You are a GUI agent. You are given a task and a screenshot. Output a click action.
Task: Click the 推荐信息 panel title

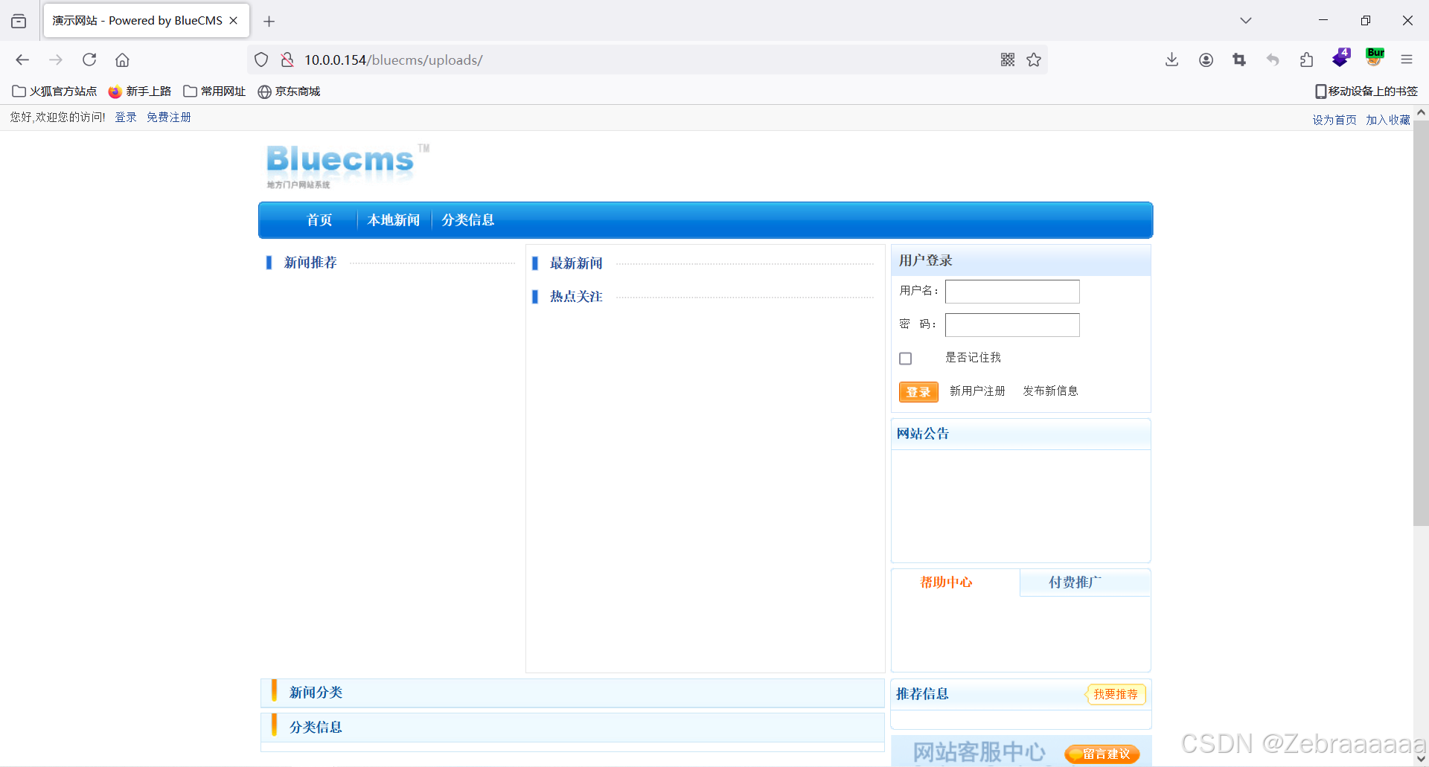click(x=922, y=694)
